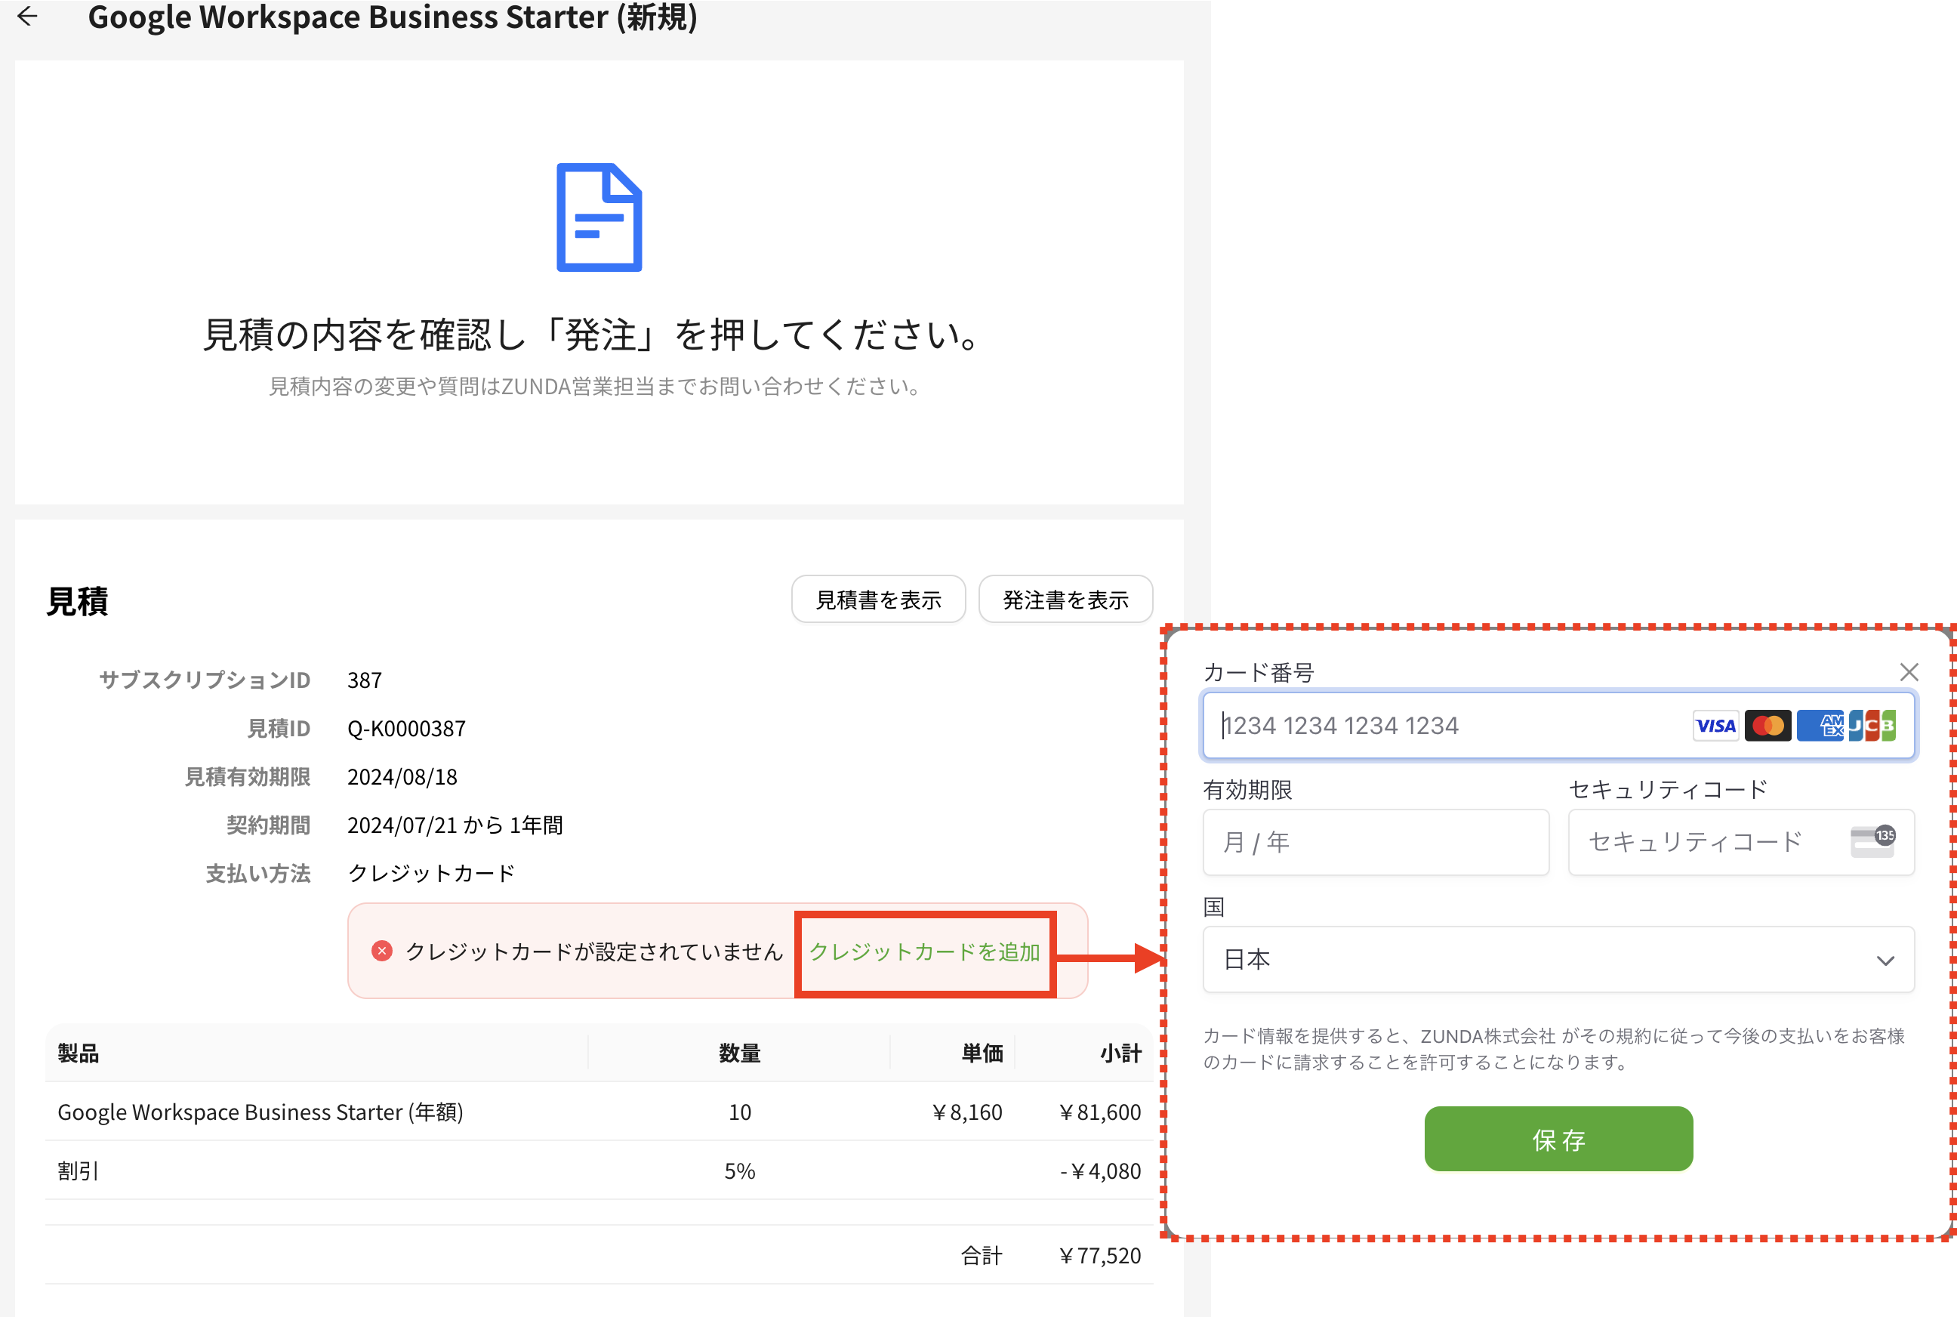
Task: Click the 発注書を表示 button
Action: pos(1065,600)
